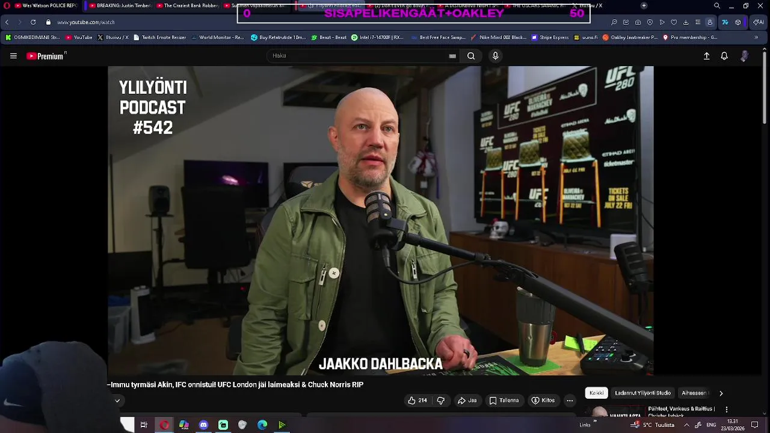The height and width of the screenshot is (433, 770).
Task: Switch to the Wes Watson POLICE REPORT tab
Action: point(46,6)
